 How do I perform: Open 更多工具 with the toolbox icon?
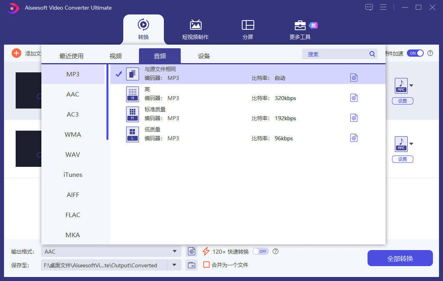point(300,25)
